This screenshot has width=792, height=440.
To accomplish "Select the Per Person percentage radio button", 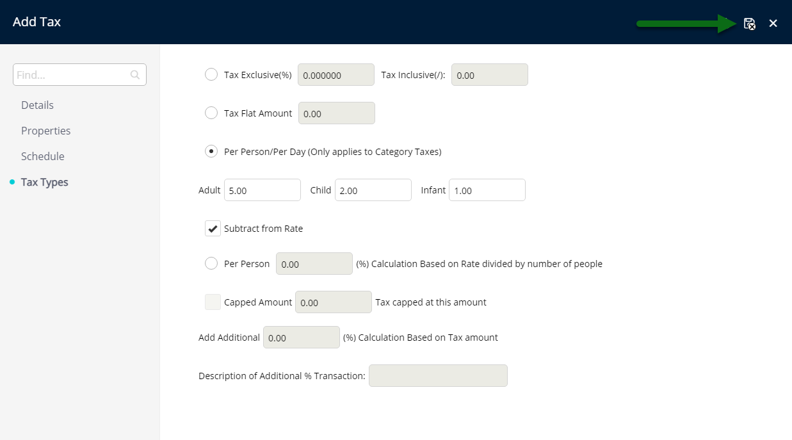I will pos(211,263).
